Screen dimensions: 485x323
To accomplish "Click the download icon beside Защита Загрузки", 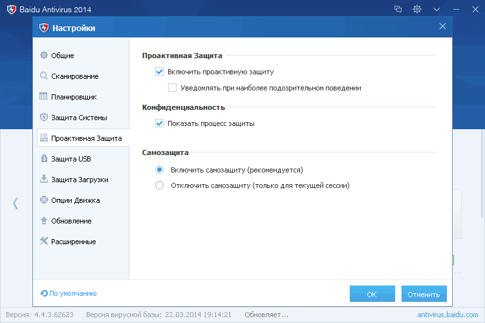I will pyautogui.click(x=44, y=179).
